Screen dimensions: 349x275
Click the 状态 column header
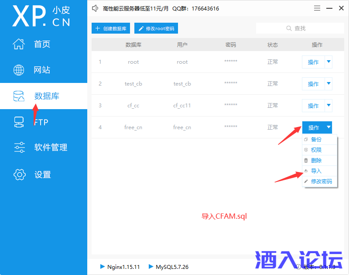click(273, 45)
